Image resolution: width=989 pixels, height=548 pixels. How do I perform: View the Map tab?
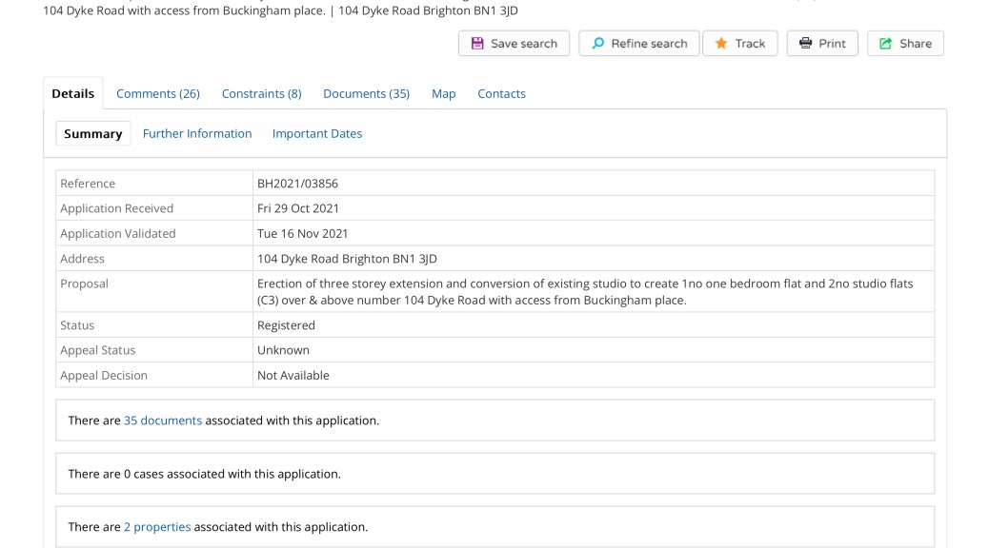[443, 93]
